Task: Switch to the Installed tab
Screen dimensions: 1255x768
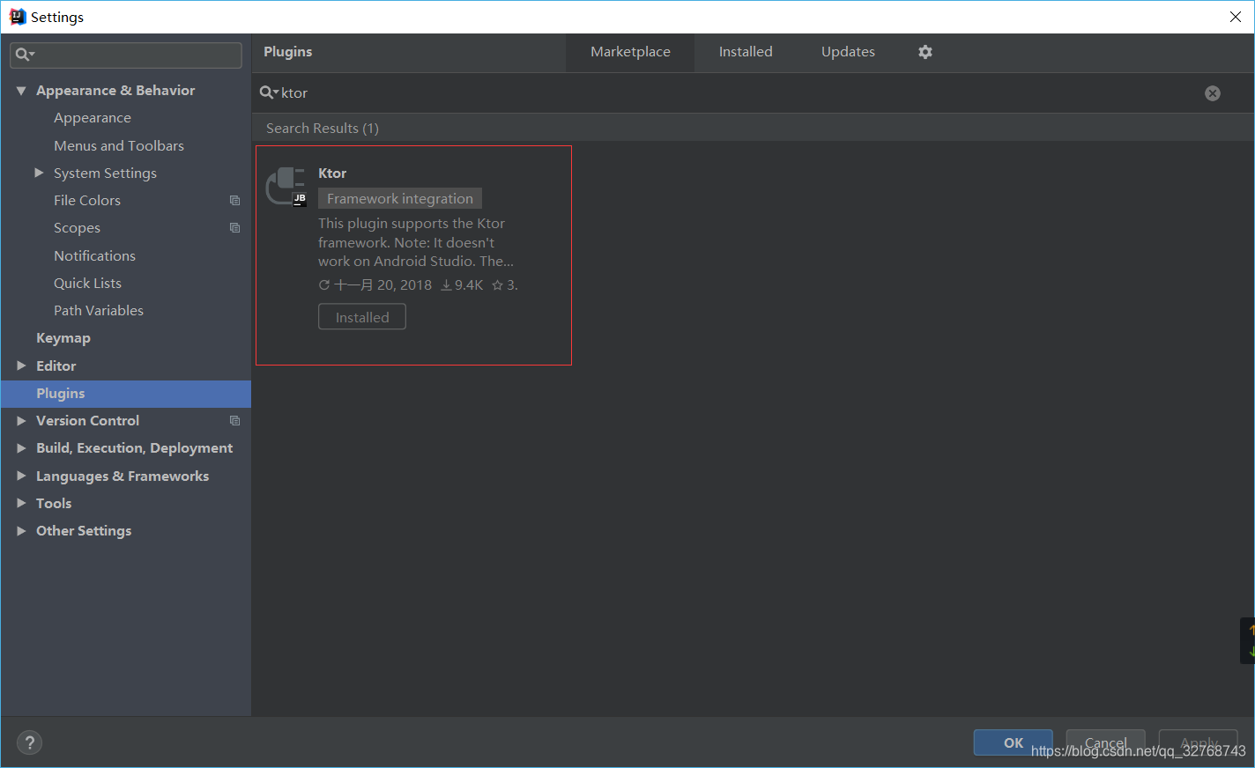Action: [746, 52]
